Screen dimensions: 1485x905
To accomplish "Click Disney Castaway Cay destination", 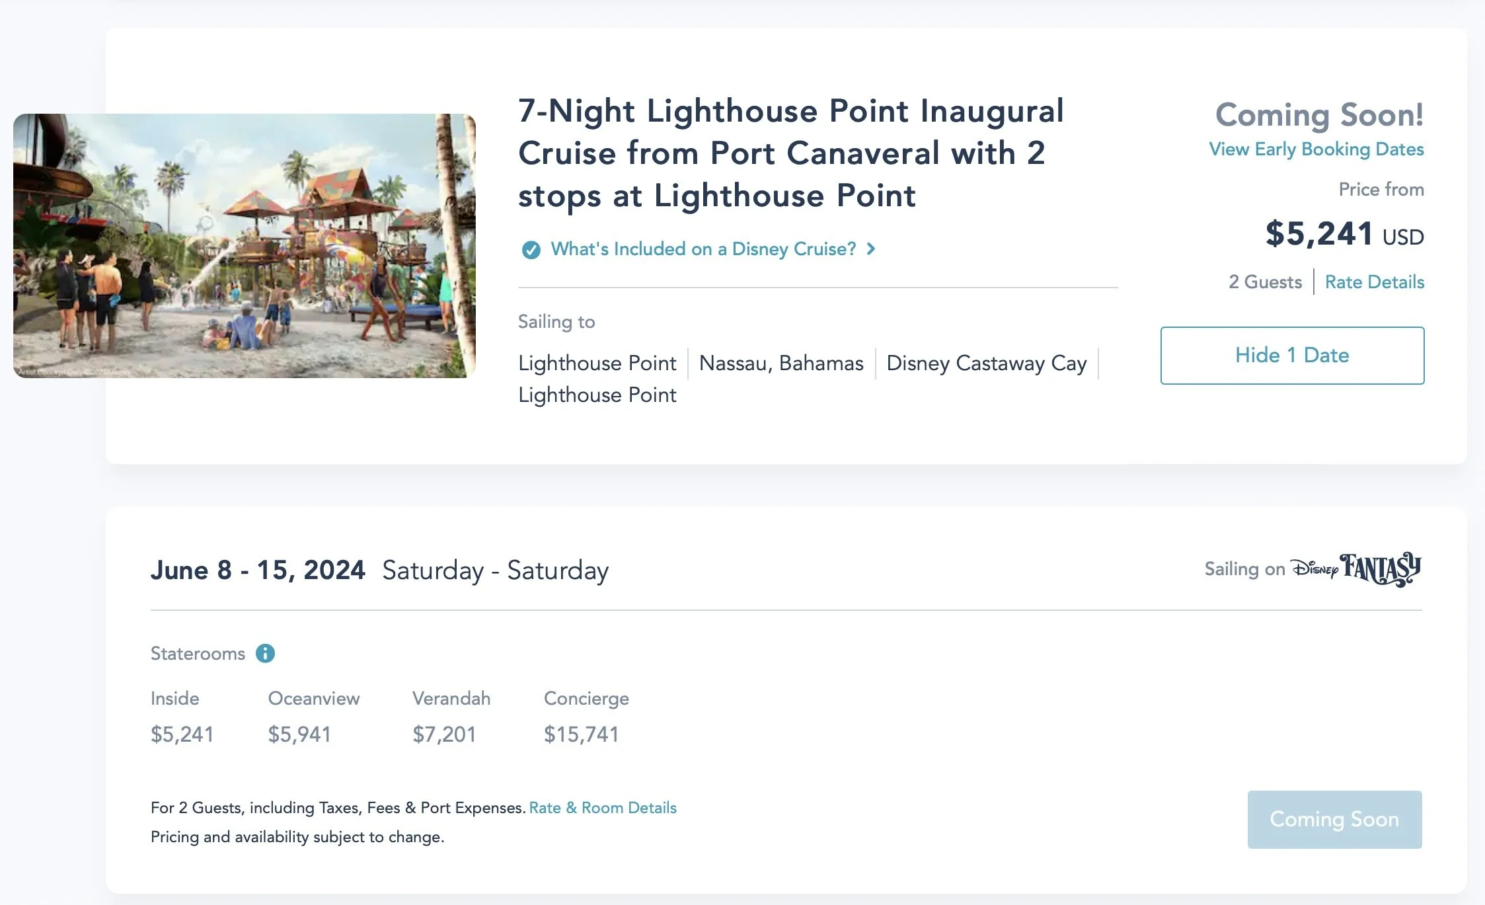I will (986, 364).
